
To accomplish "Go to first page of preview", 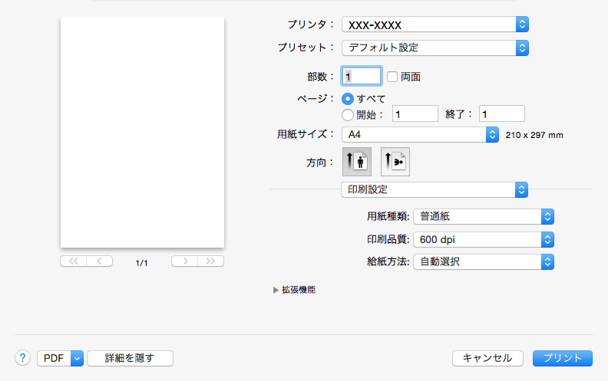I will 73,261.
